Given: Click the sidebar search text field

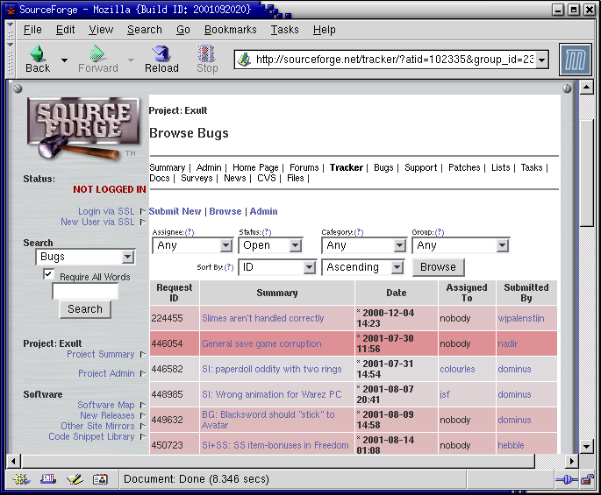Looking at the screenshot, I should click(85, 292).
